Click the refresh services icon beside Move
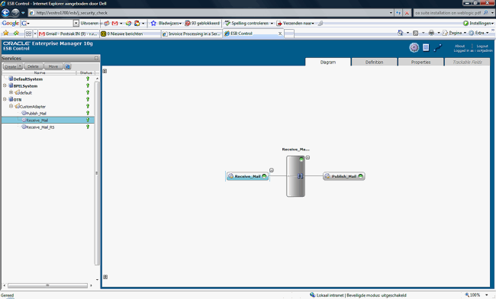The width and height of the screenshot is (496, 299). (x=67, y=66)
